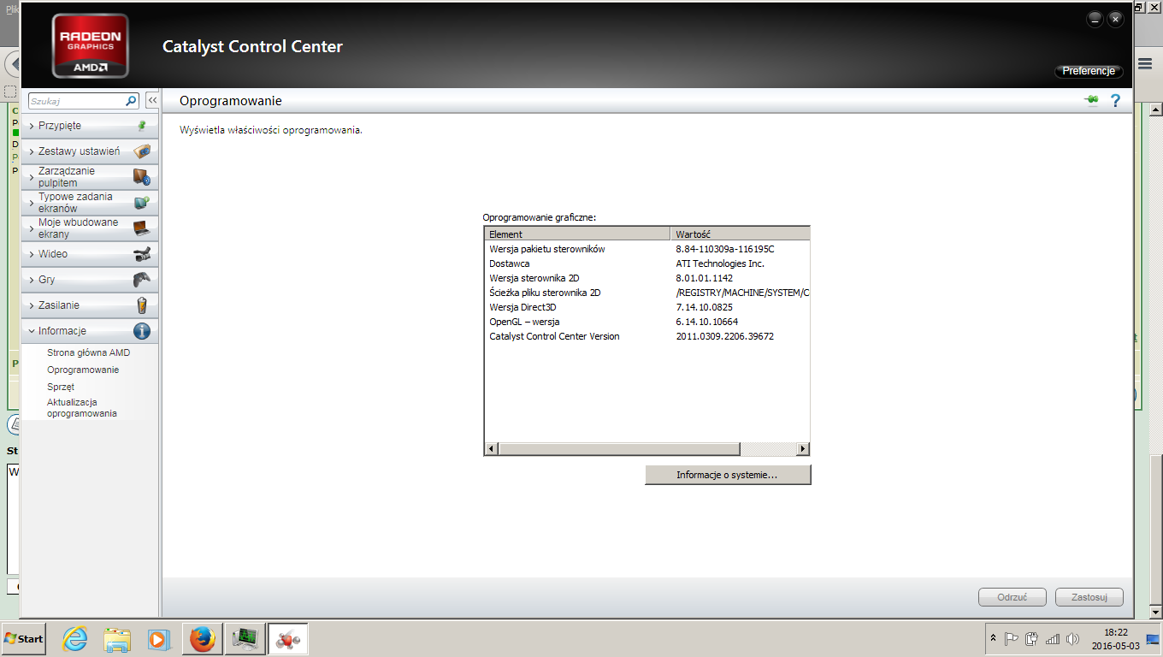Screen dimensions: 1163x657
Task: Click the power plug tray icon
Action: [1031, 638]
